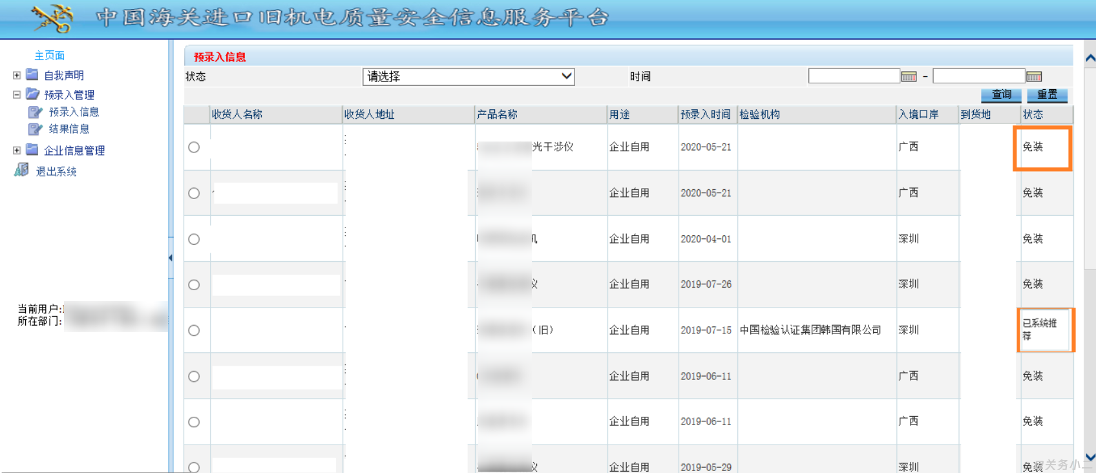This screenshot has width=1096, height=473.
Task: Open the 状态 请选择 dropdown
Action: (469, 77)
